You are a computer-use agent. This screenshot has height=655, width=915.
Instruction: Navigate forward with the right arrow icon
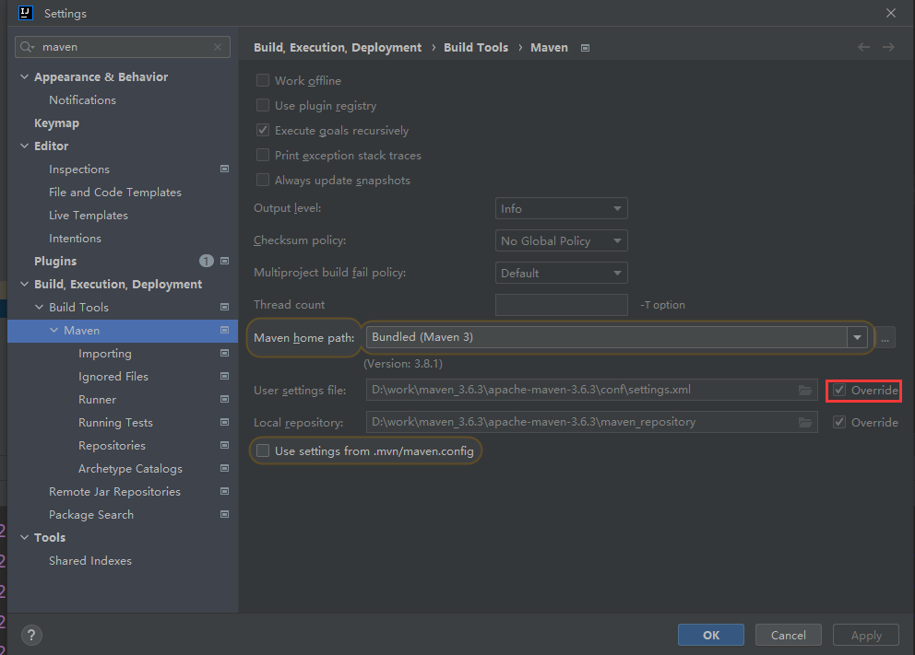[x=888, y=47]
